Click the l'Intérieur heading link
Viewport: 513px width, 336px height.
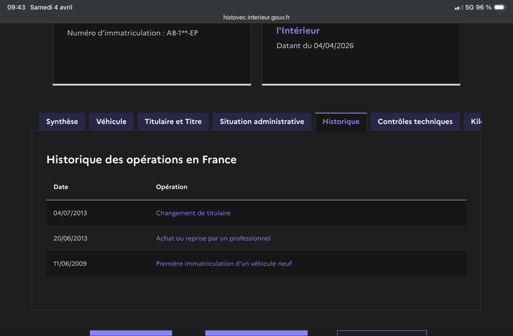coord(298,31)
